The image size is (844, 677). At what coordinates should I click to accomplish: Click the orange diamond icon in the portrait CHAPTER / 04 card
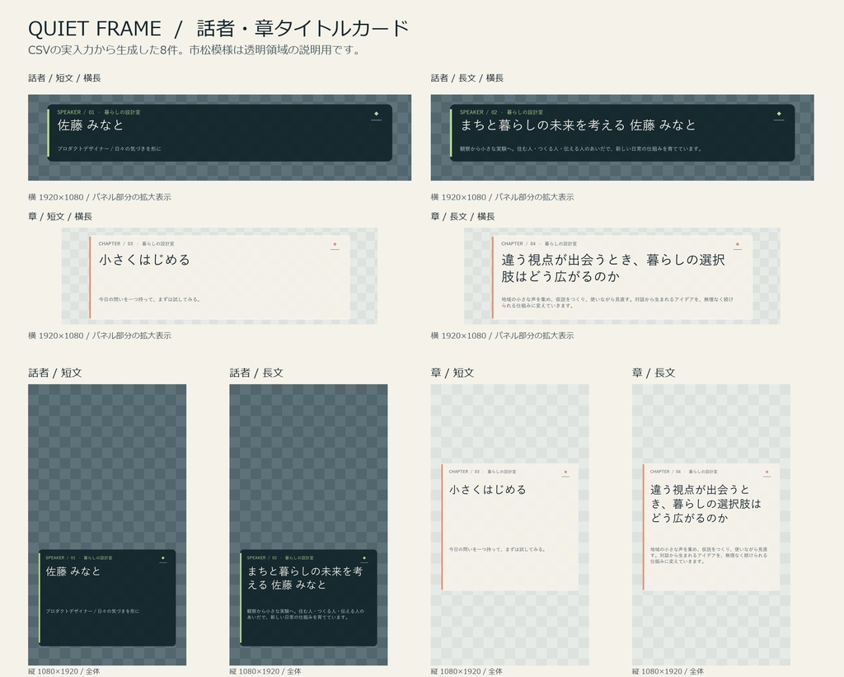pos(767,472)
